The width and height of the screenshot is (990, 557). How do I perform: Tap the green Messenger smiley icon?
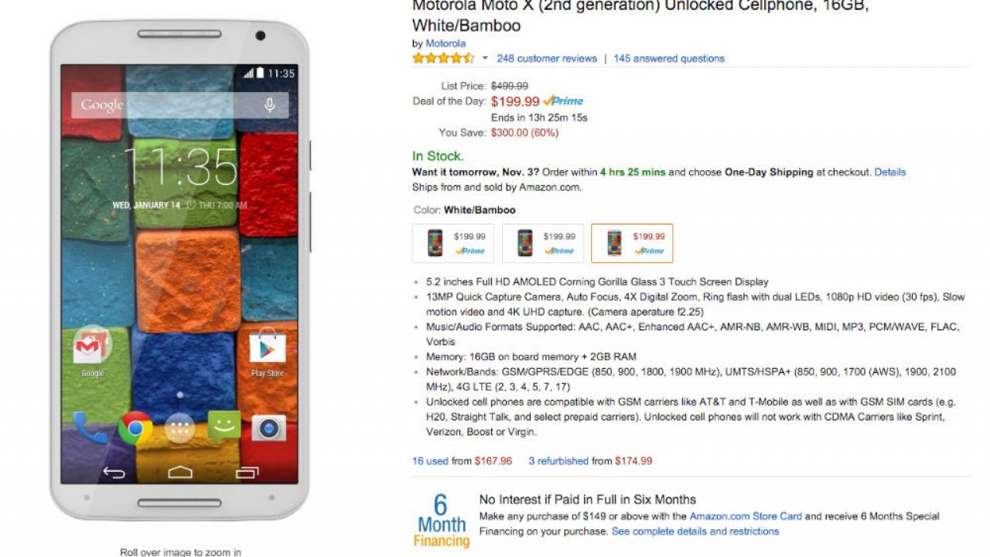click(224, 426)
